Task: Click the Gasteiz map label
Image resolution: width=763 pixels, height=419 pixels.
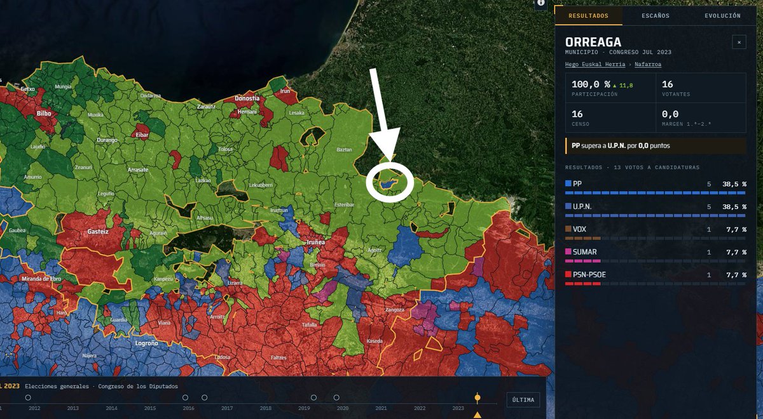Action: pyautogui.click(x=99, y=232)
